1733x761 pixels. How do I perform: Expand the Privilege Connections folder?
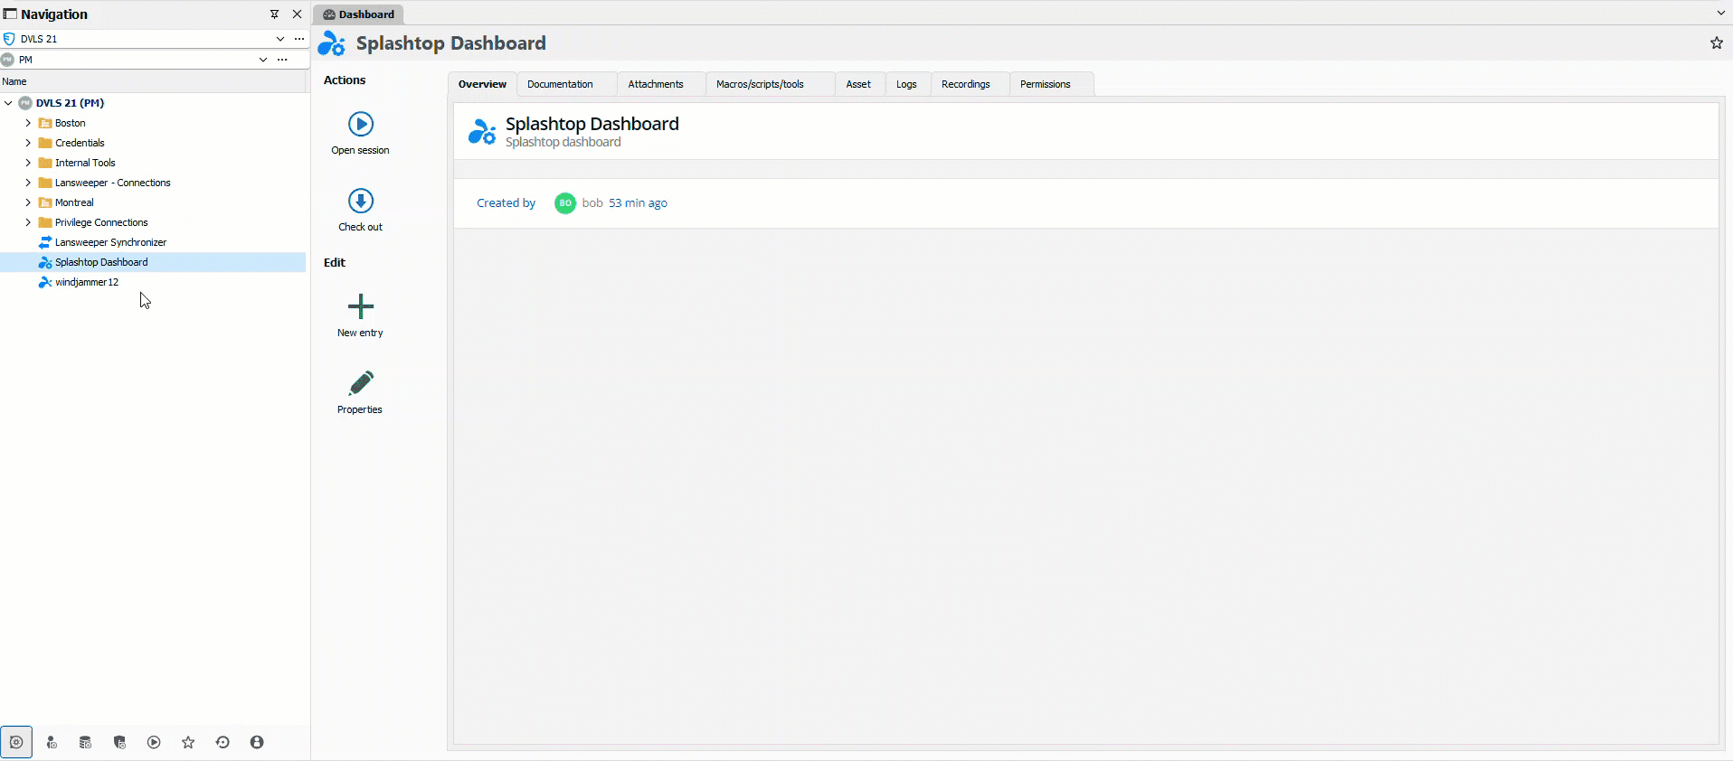tap(28, 222)
